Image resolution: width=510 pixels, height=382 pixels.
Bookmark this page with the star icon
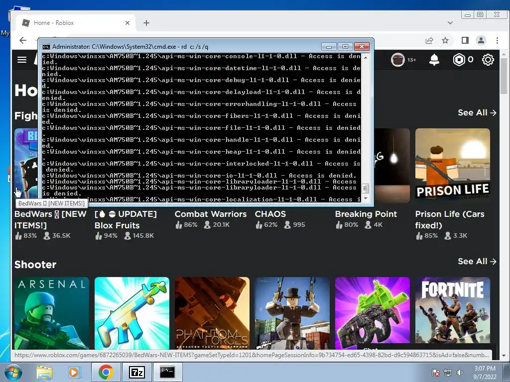[x=445, y=40]
